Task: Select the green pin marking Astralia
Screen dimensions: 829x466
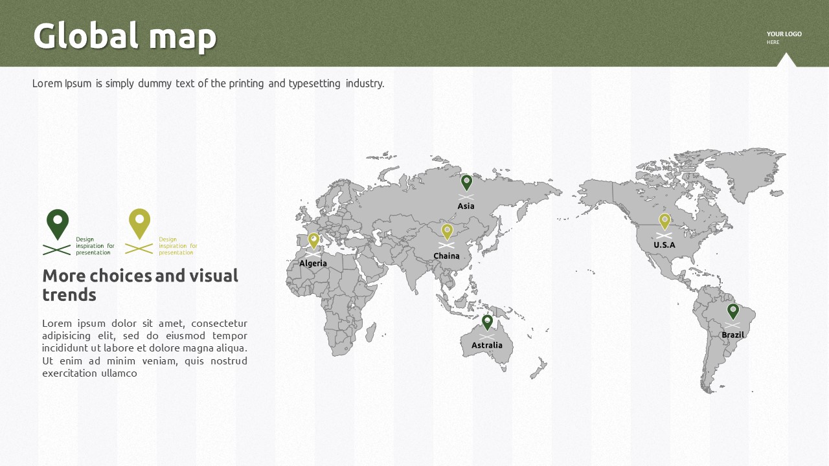Action: point(487,322)
